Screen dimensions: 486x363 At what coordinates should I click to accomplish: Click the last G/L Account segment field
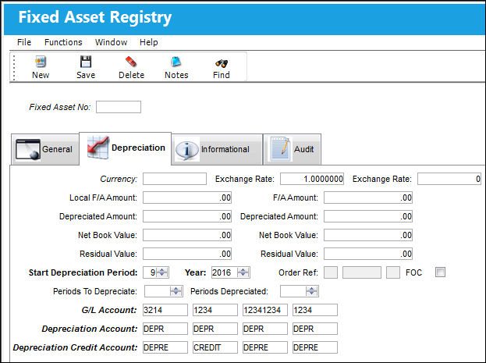(315, 310)
